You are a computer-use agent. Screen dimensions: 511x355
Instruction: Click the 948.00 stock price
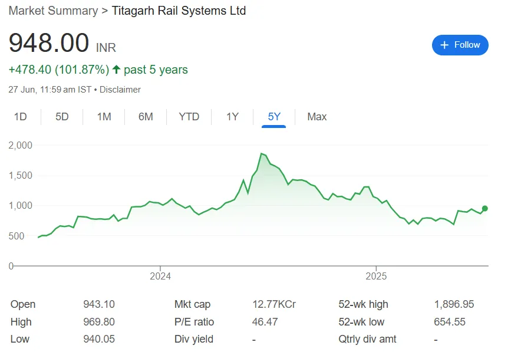point(49,42)
